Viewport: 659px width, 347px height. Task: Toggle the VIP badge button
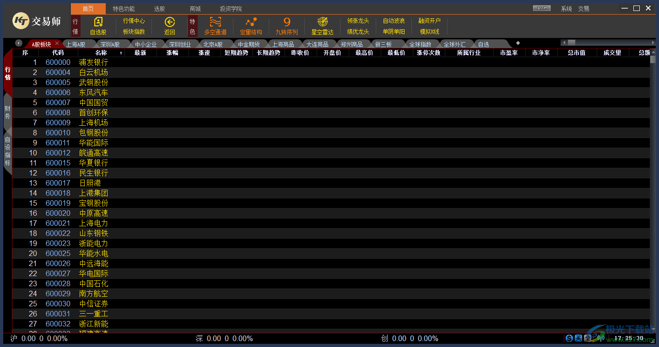[542, 9]
